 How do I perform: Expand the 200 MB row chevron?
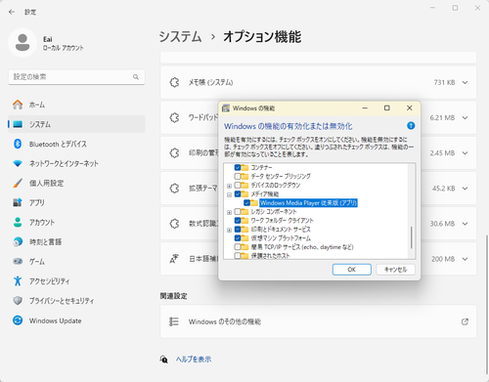465,259
